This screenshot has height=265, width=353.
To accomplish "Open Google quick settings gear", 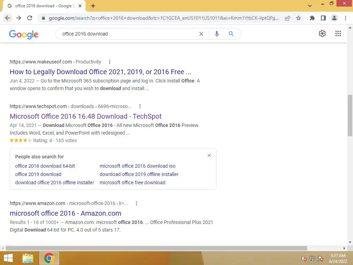I will (x=322, y=33).
